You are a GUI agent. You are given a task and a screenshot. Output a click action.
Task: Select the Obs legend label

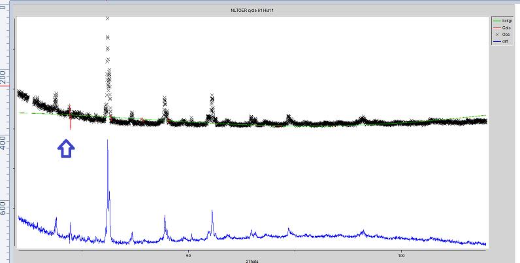(506, 35)
